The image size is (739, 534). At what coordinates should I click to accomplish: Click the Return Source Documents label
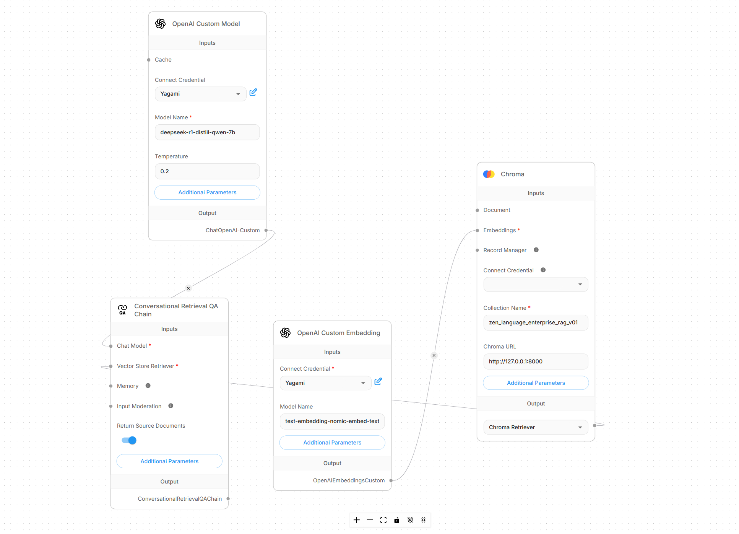[151, 426]
